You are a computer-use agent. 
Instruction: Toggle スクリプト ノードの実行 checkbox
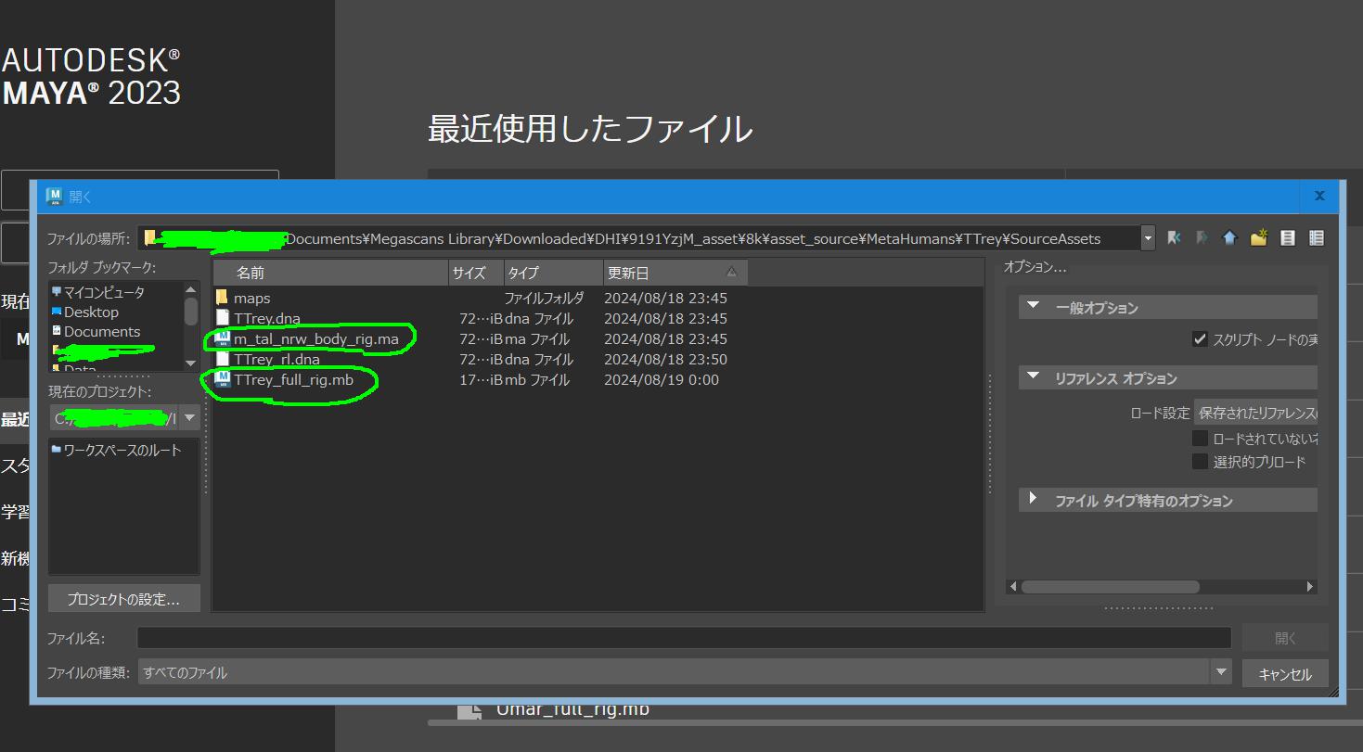[1200, 339]
